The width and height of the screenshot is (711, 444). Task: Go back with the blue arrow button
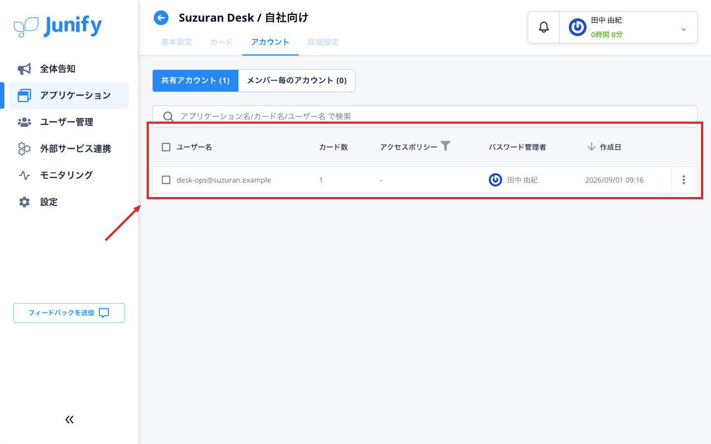click(161, 18)
